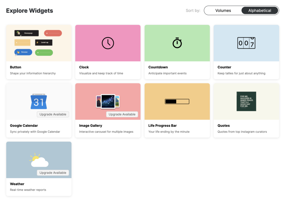Switch sorting to Volumes
Screen dimensions: 287x203
pyautogui.click(x=223, y=10)
